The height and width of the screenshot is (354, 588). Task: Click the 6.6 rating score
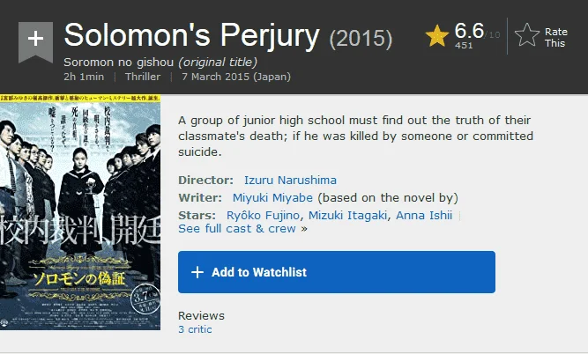[x=469, y=30]
